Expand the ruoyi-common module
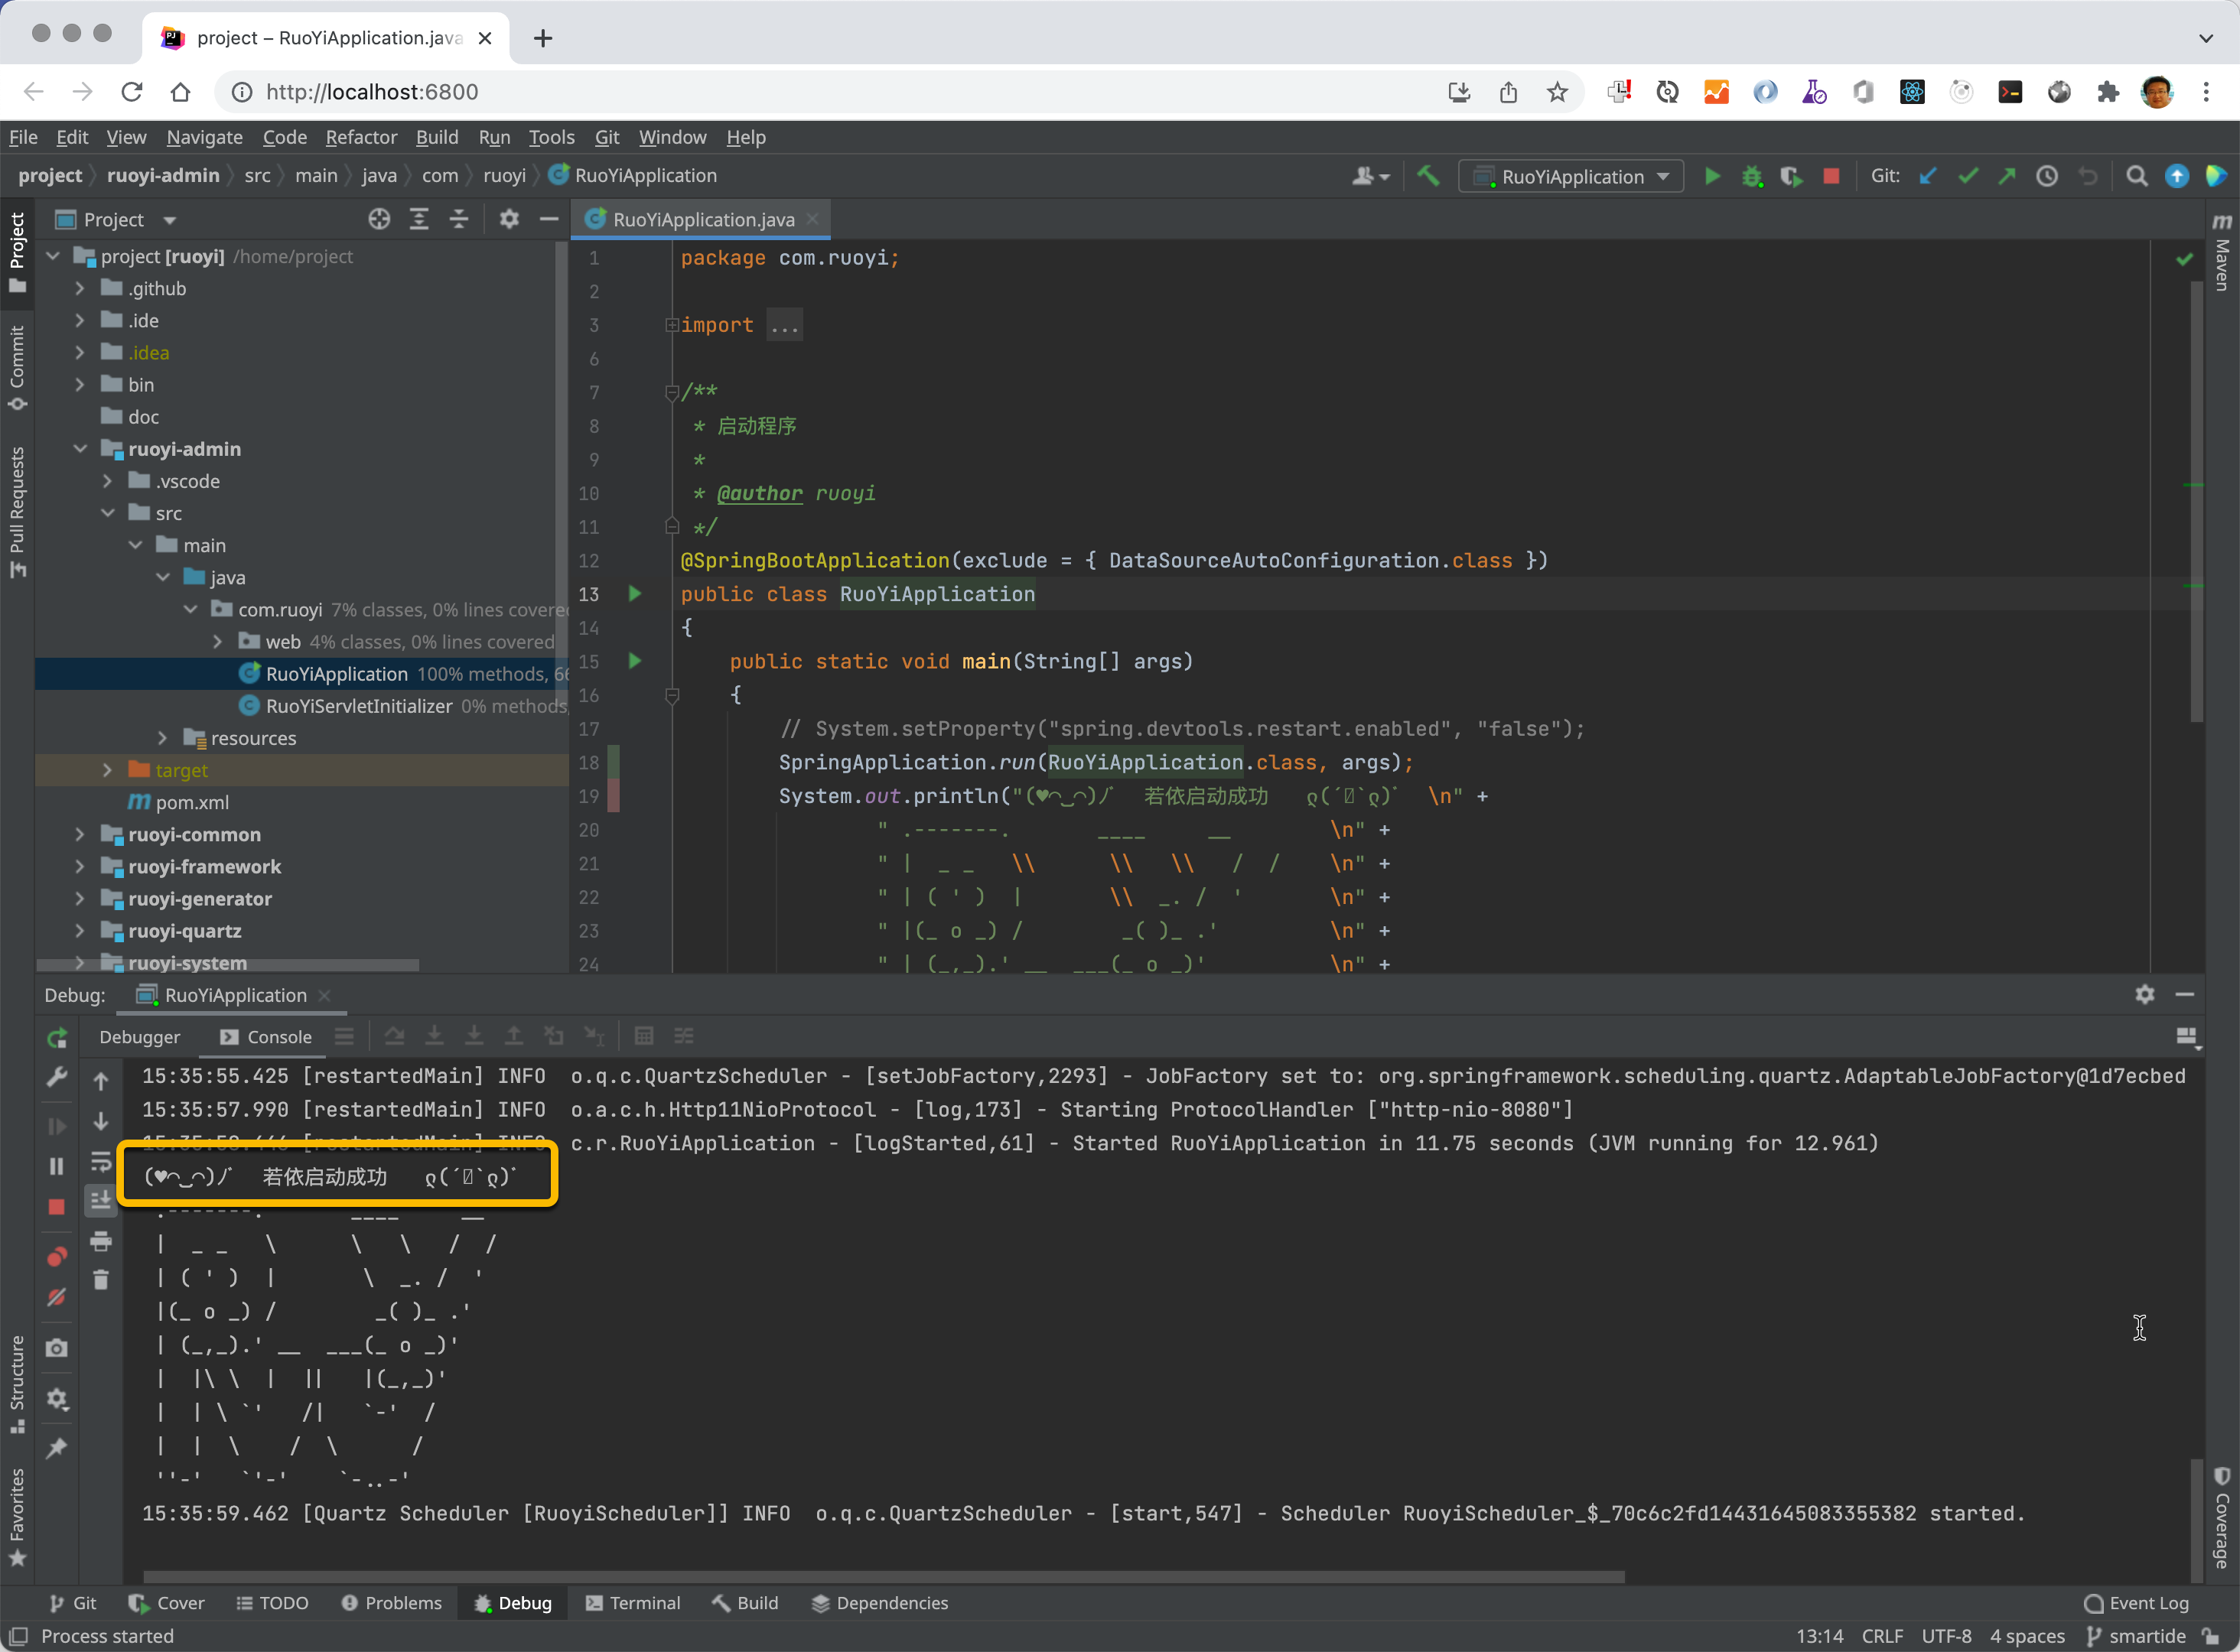The height and width of the screenshot is (1652, 2240). [80, 834]
